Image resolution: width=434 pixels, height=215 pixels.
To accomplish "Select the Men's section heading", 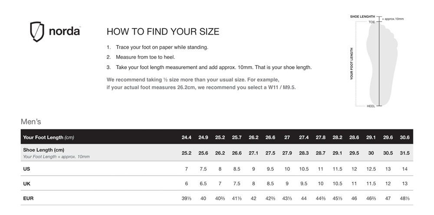I will [x=31, y=122].
